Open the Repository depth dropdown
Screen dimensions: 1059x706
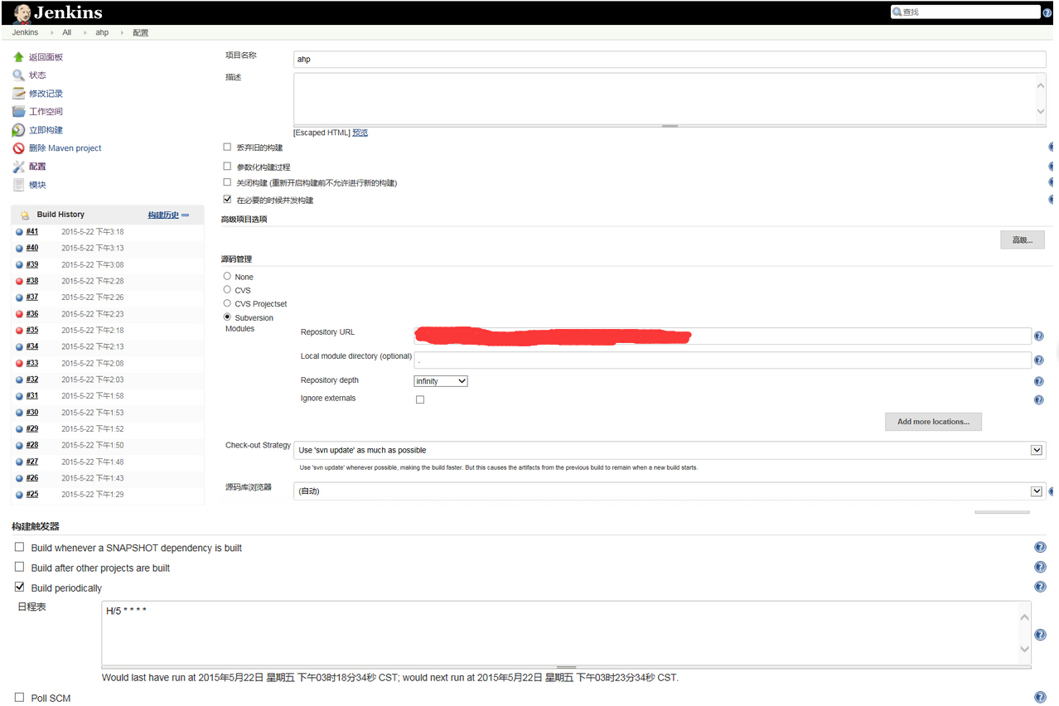tap(439, 380)
